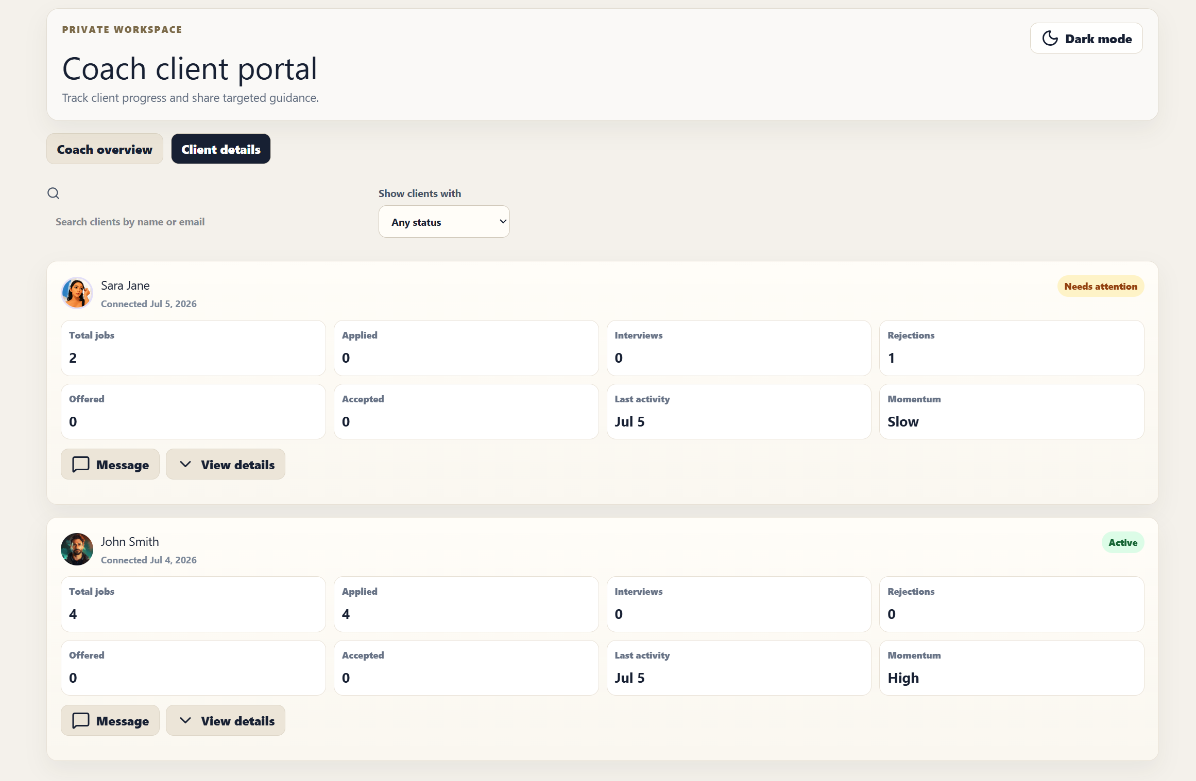Switch to Coach overview tab
1196x781 pixels.
click(105, 149)
